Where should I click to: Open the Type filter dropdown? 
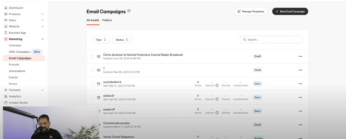(101, 40)
